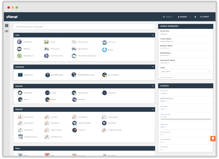Click the apps grid icon in sidebar
219x159 pixels.
point(7,25)
